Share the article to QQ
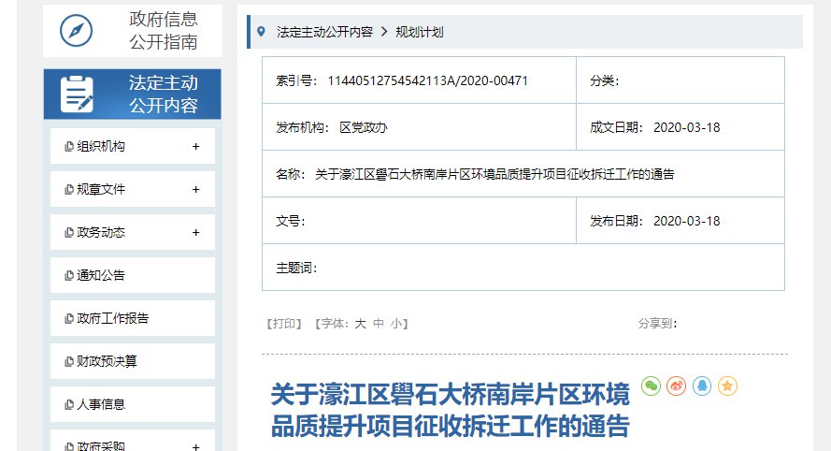 tap(702, 386)
